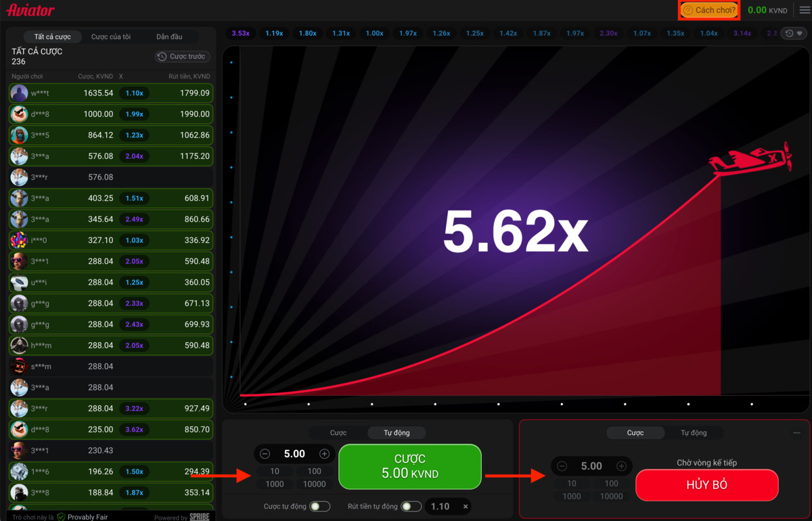
Task: Toggle the Cược tự động switch
Action: [319, 506]
